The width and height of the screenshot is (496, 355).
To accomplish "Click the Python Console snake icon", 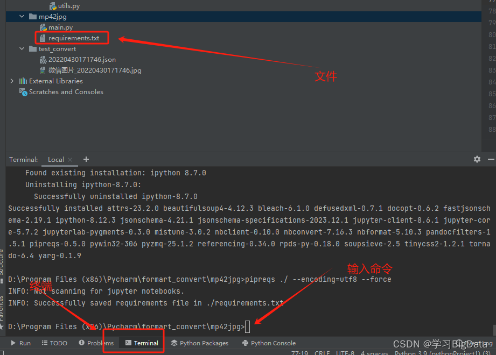I will coord(245,343).
